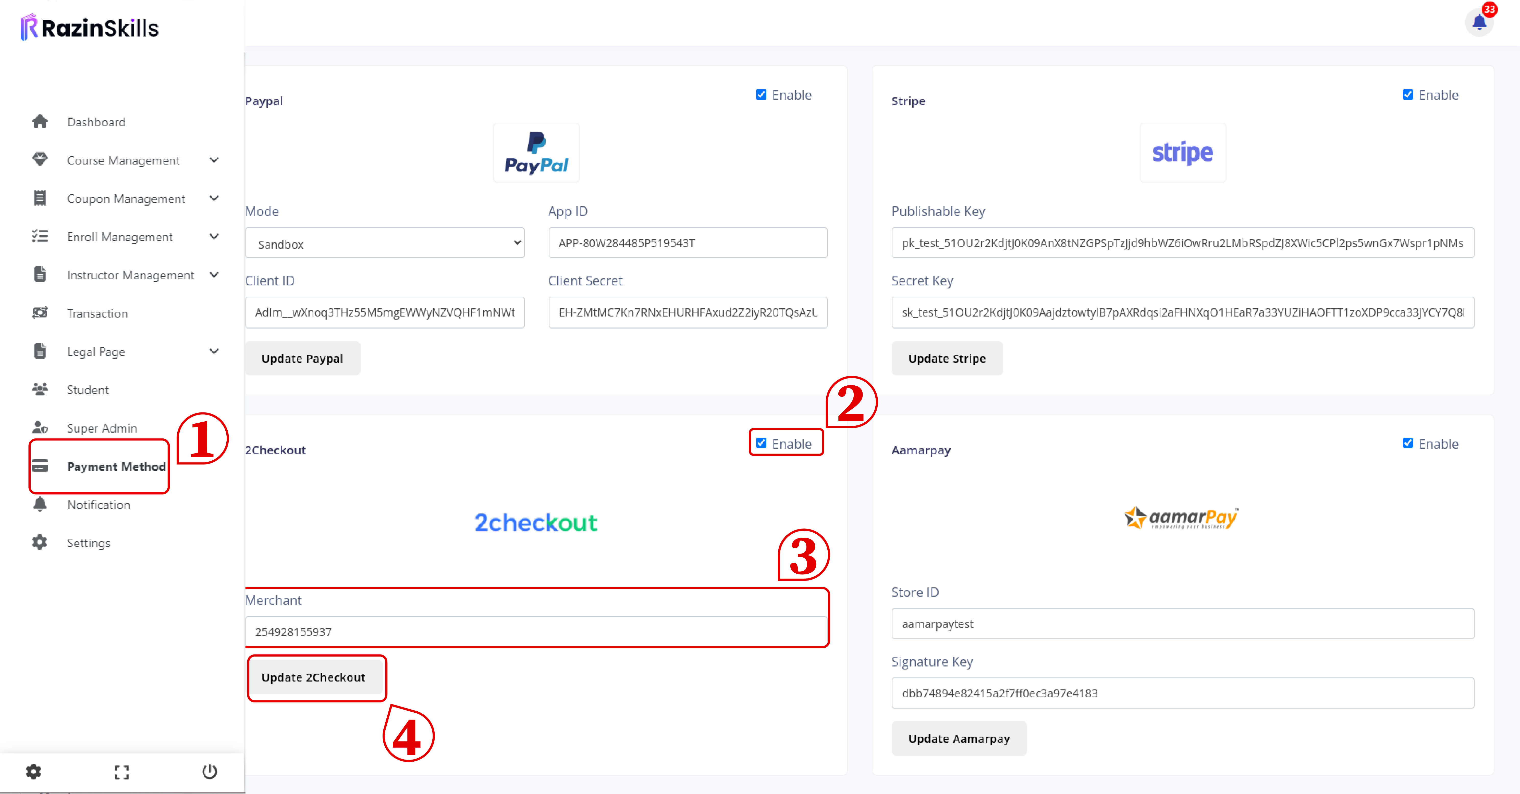
Task: Click the sidebar Notification bell icon
Action: pos(40,504)
